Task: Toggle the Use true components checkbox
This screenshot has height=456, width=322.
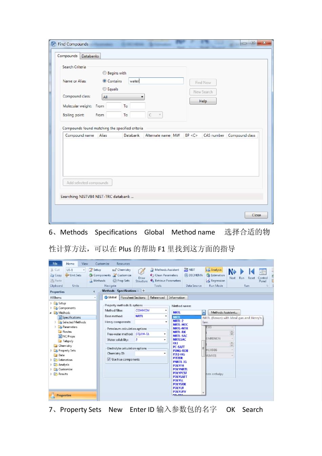Action: coord(109,359)
